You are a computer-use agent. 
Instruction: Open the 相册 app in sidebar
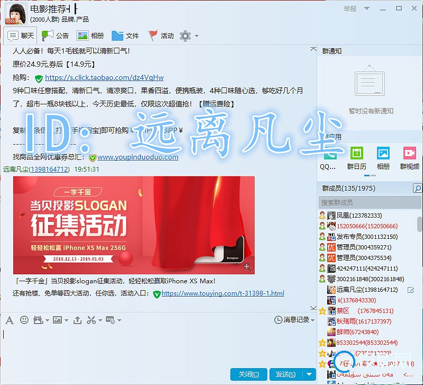[383, 157]
